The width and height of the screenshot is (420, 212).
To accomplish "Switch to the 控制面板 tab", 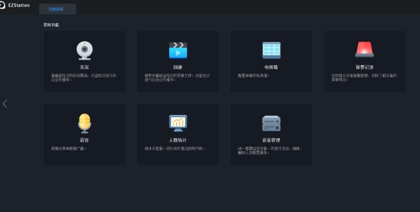I will (57, 9).
